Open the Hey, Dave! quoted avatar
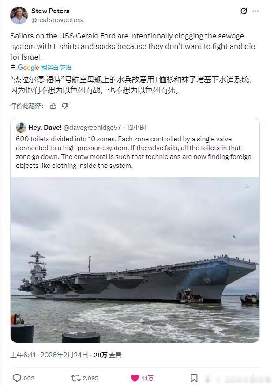This screenshot has width=274, height=386. point(21,128)
